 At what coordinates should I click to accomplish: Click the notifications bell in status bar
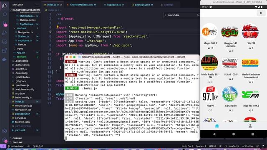coord(263,146)
